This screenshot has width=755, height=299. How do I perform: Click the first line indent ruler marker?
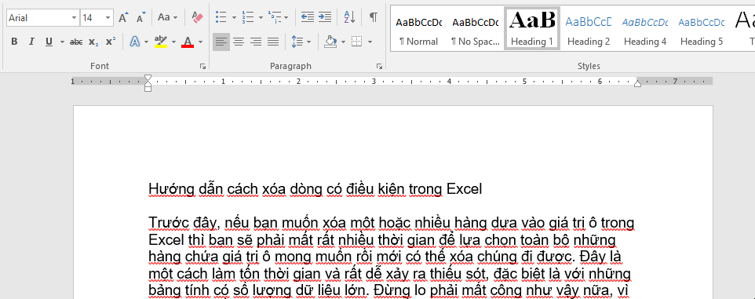(x=148, y=78)
